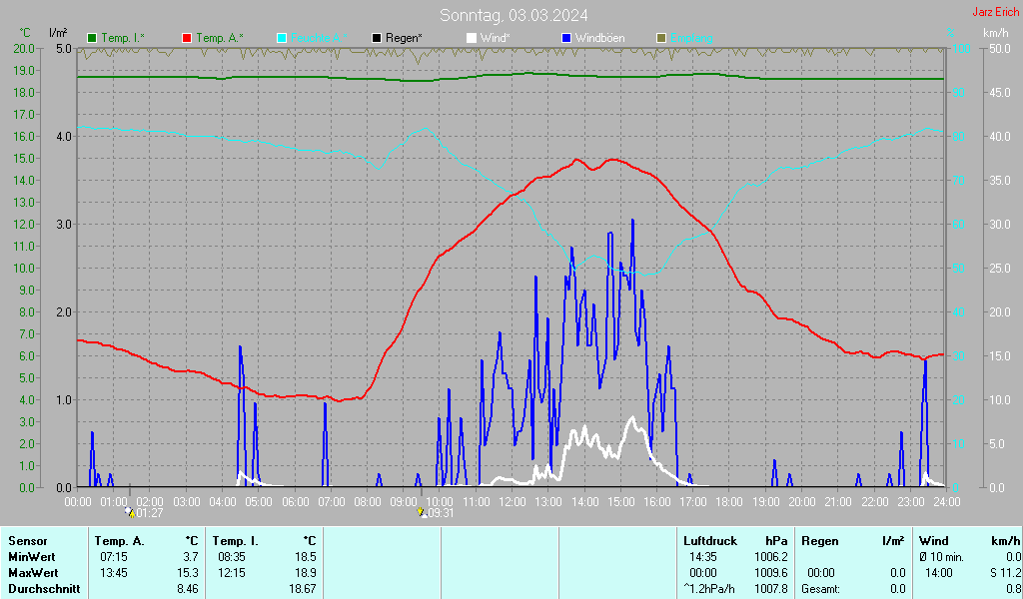Viewport: 1023px width, 599px height.
Task: Click the 'Temp. I.' column header
Action: [235, 541]
